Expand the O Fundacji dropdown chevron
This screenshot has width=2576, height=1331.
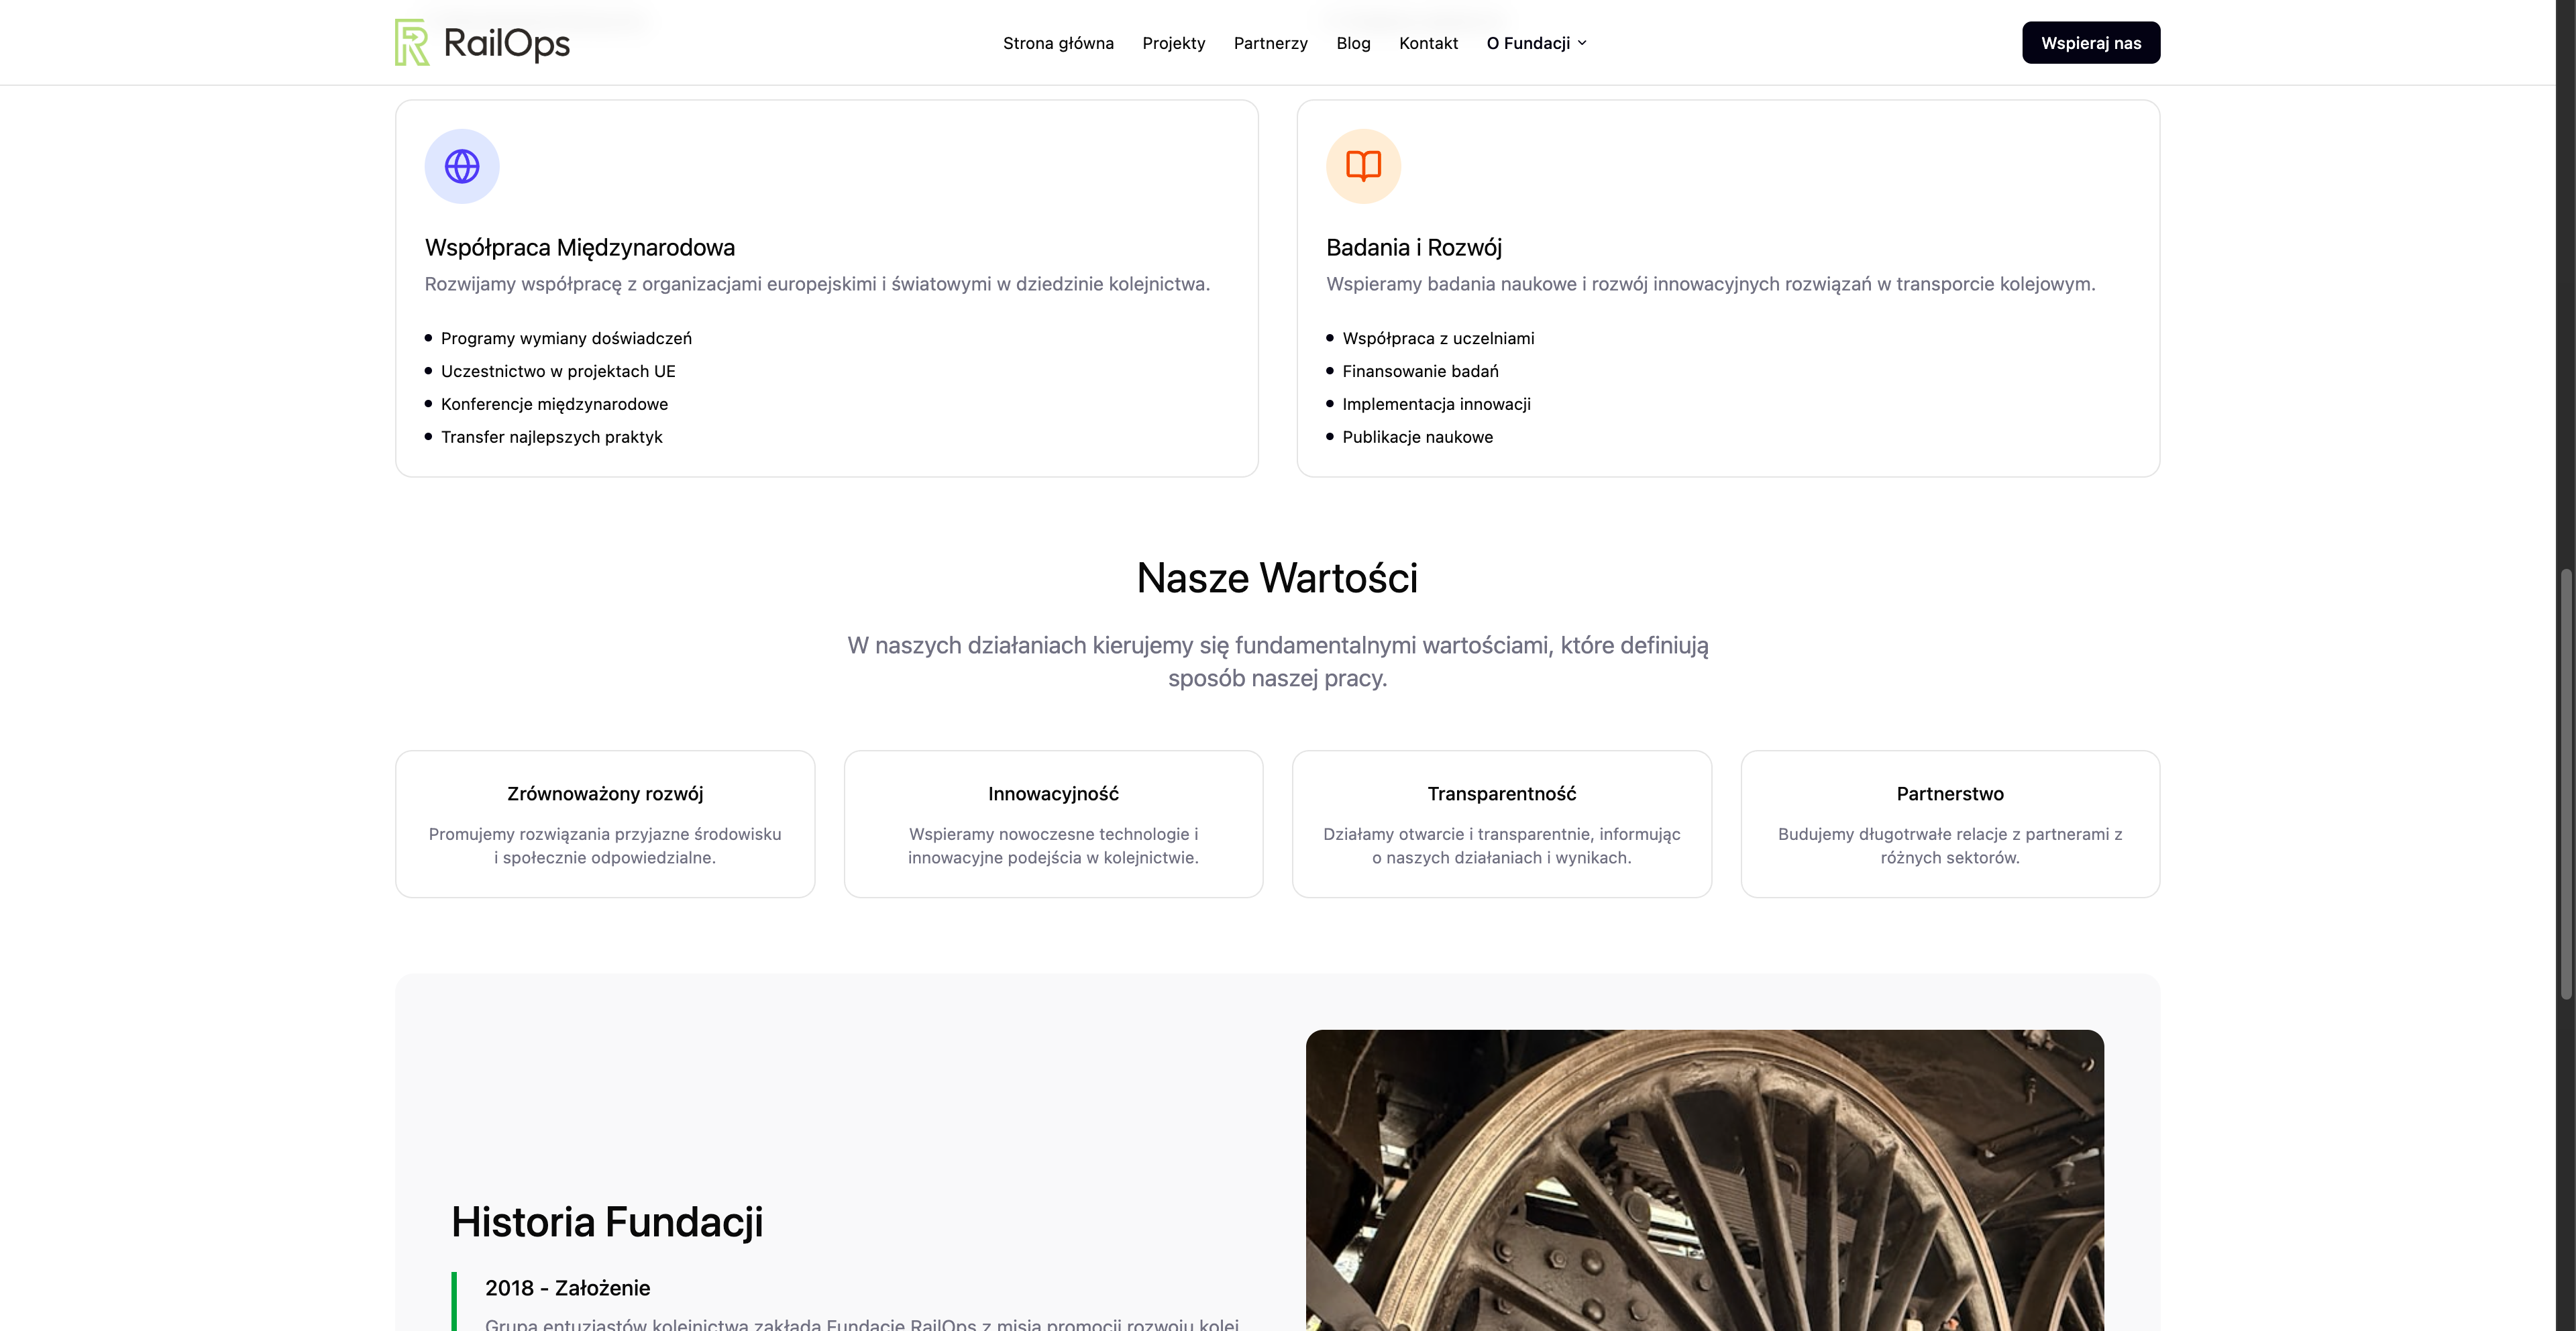coord(1582,43)
